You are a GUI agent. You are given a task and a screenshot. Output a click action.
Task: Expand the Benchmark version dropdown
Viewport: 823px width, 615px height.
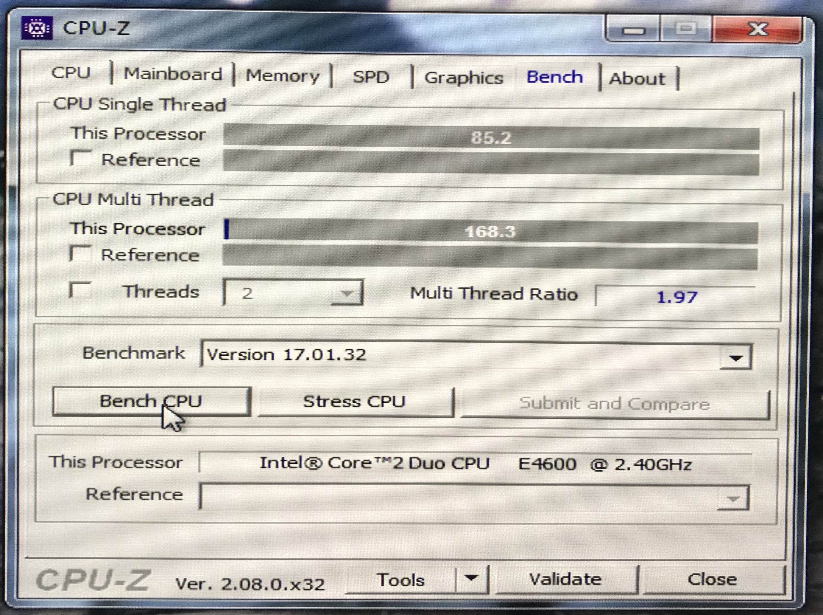[x=735, y=358]
